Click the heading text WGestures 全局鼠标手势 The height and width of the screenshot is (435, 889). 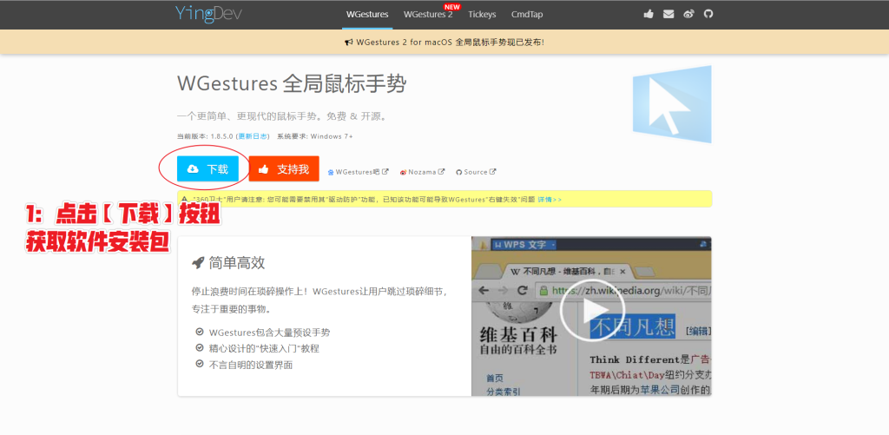coord(292,84)
